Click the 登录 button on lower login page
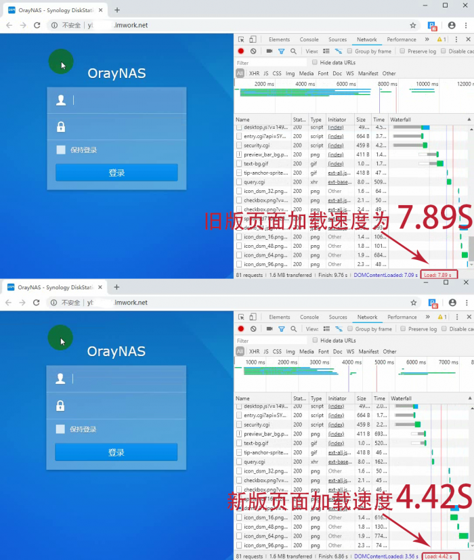The height and width of the screenshot is (560, 474). point(116,452)
